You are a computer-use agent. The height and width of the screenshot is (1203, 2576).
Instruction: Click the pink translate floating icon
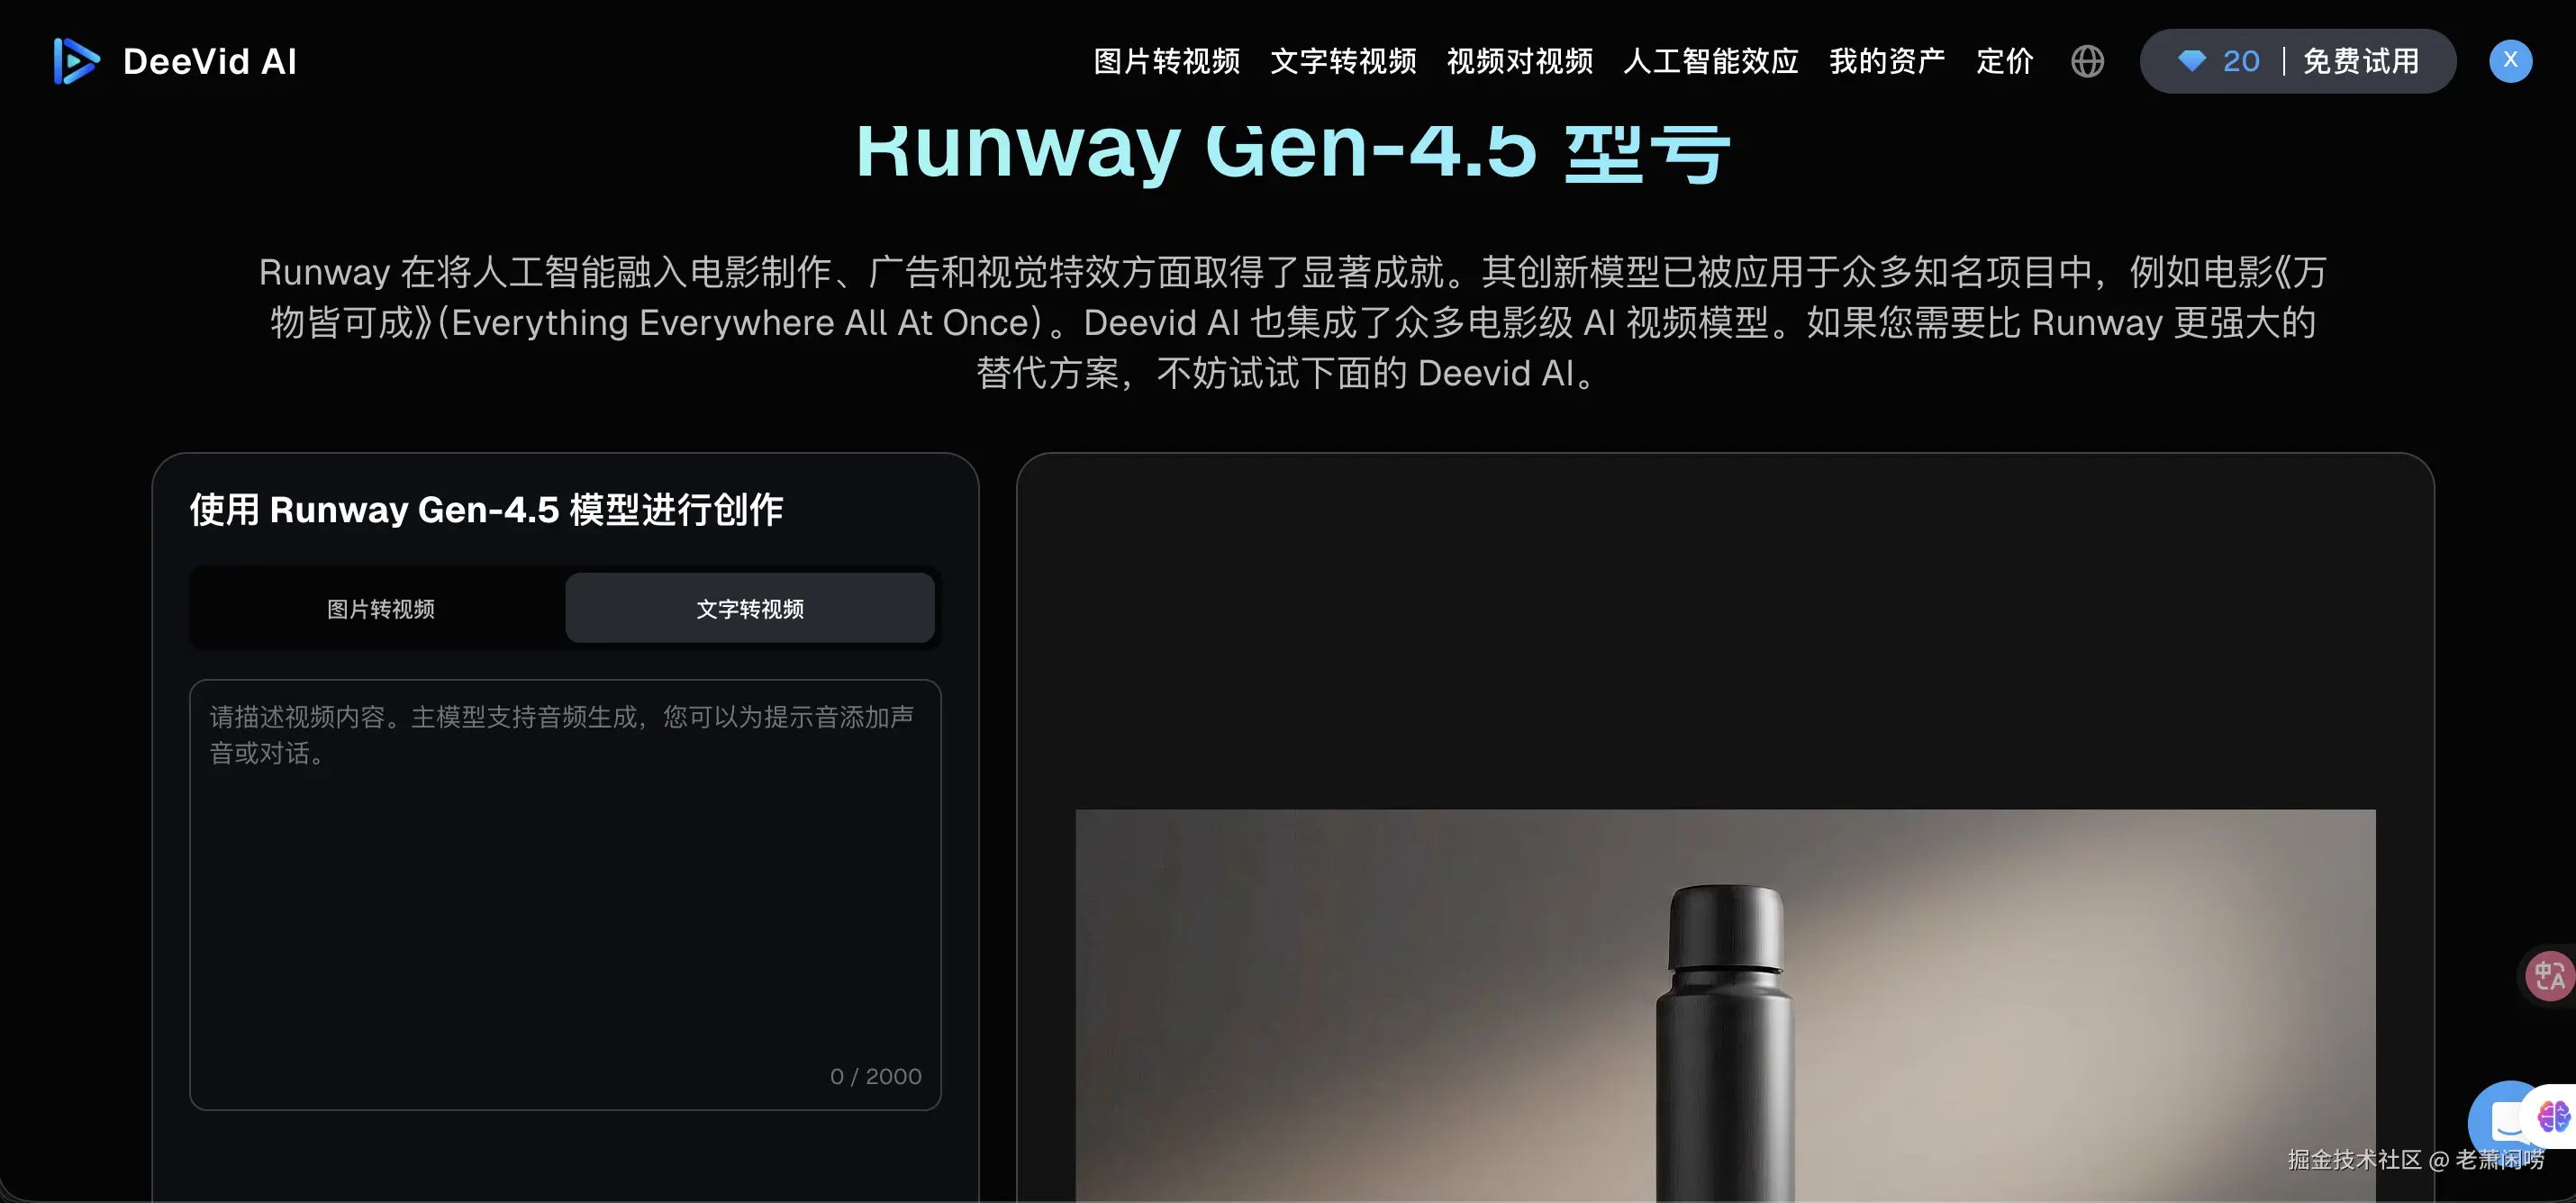point(2548,975)
